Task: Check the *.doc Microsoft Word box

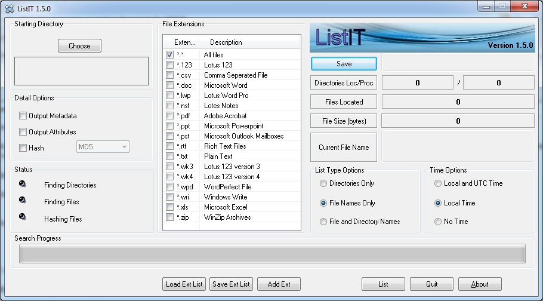Action: point(169,85)
